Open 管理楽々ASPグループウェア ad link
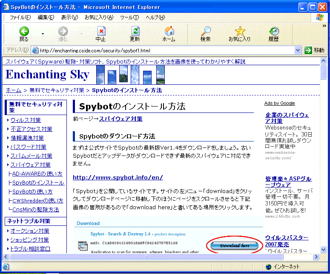Image resolution: width=330 pixels, height=274 pixels. pyautogui.click(x=288, y=182)
